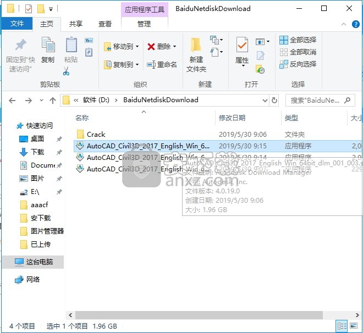Open Customize Quick Access Toolbar dropdown
The width and height of the screenshot is (363, 333).
pyautogui.click(x=51, y=9)
